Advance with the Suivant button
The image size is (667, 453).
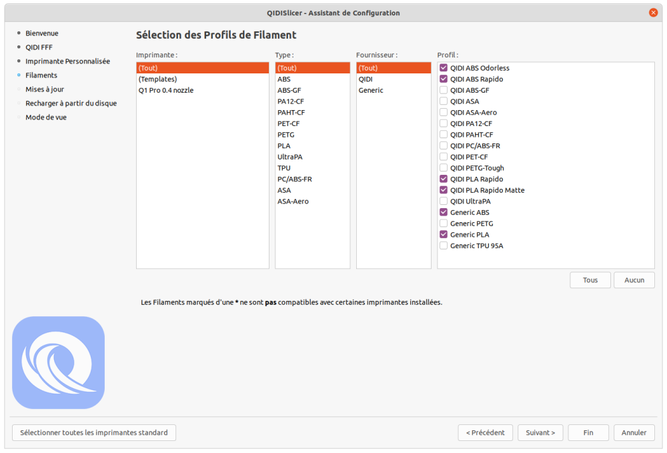[540, 432]
